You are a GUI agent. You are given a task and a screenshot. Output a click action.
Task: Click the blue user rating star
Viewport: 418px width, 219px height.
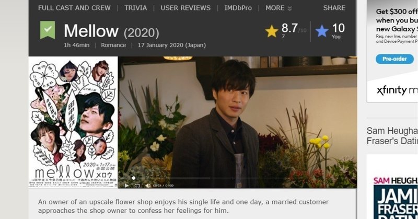[x=322, y=31]
